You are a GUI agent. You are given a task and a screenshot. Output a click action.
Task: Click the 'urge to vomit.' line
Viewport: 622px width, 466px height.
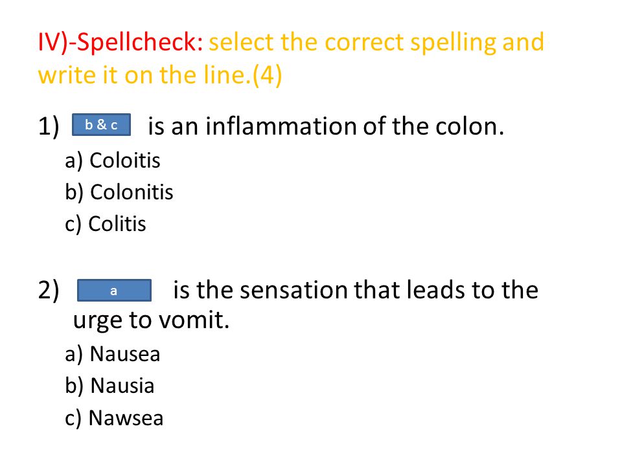(x=151, y=320)
